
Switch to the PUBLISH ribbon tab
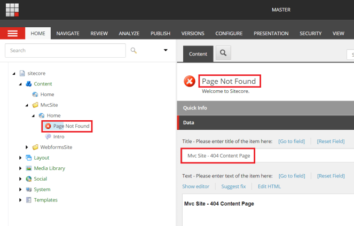coord(160,33)
